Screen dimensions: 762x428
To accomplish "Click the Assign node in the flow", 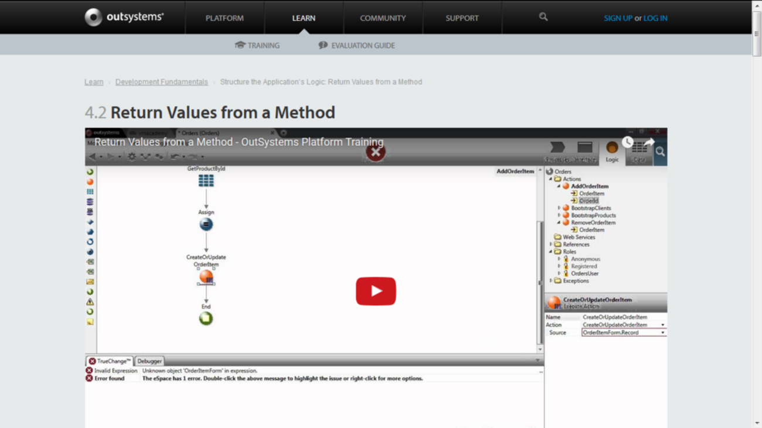I will click(206, 224).
